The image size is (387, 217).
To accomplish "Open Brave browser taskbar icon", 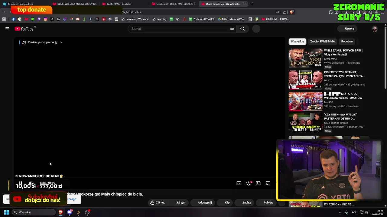I will [61, 212].
